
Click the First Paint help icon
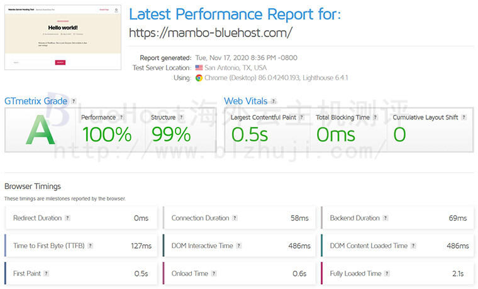pyautogui.click(x=46, y=273)
